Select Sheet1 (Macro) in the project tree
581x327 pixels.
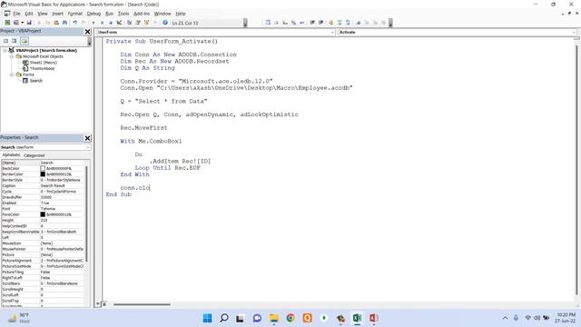44,63
